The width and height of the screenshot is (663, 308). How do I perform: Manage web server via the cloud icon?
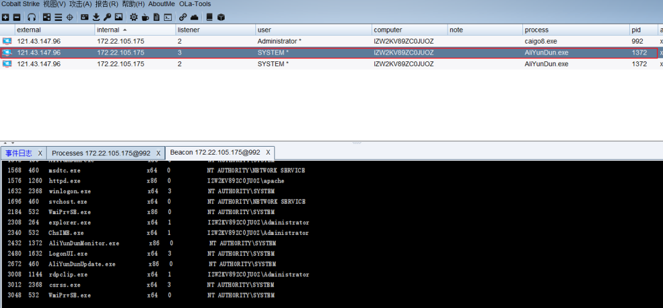(194, 17)
